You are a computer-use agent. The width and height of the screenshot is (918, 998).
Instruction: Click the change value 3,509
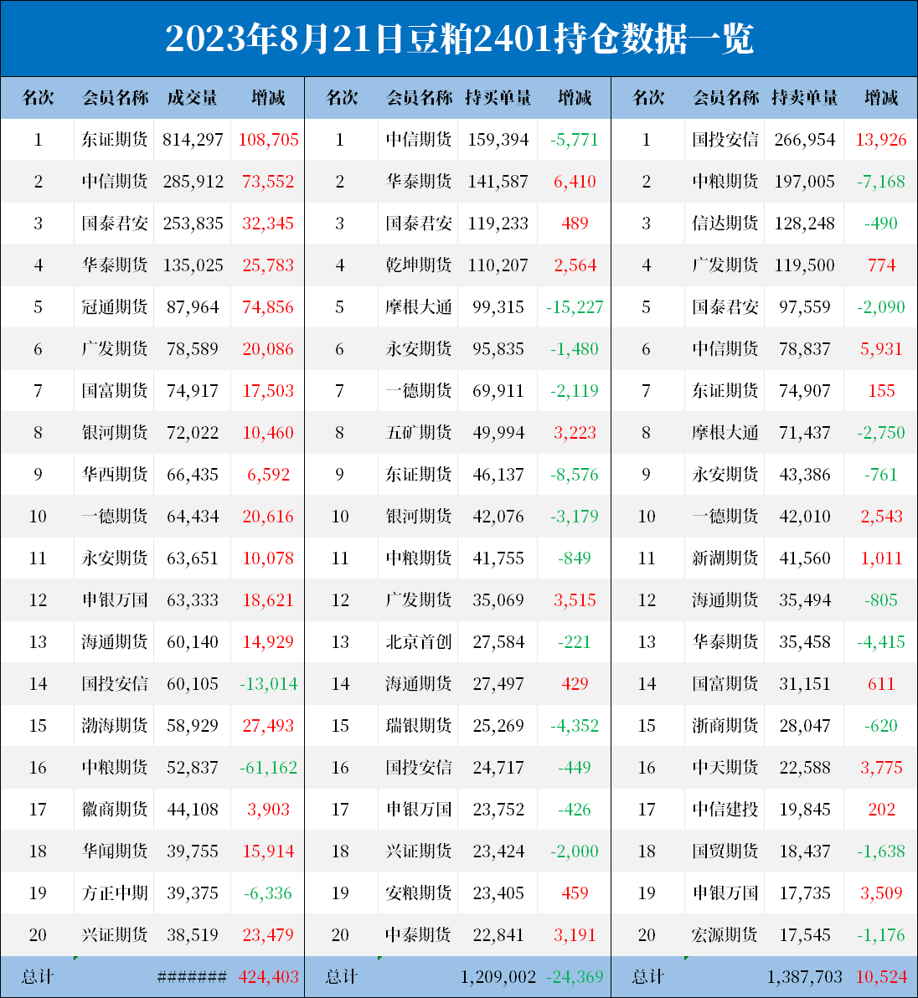[x=882, y=893]
